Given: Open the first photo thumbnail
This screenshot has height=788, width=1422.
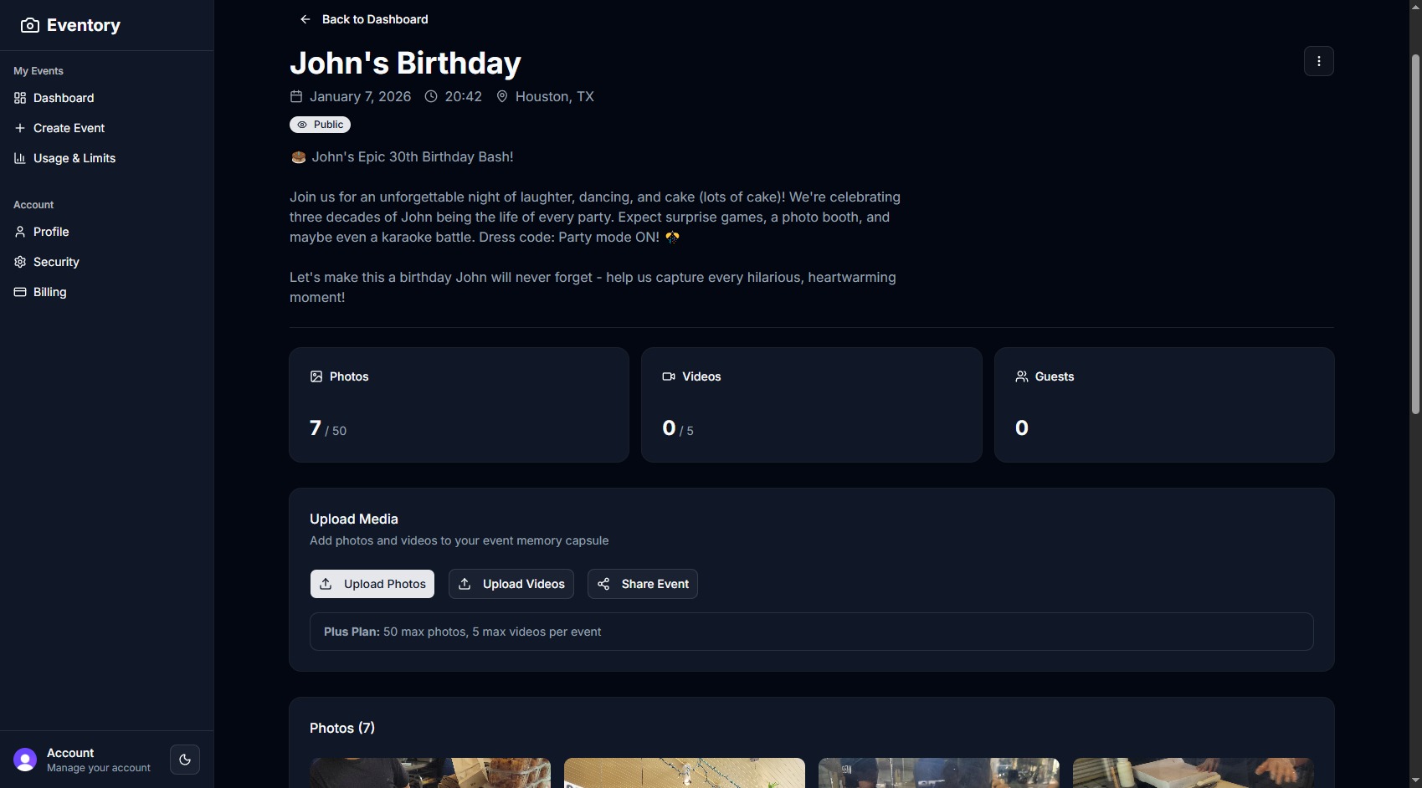Looking at the screenshot, I should (x=430, y=773).
